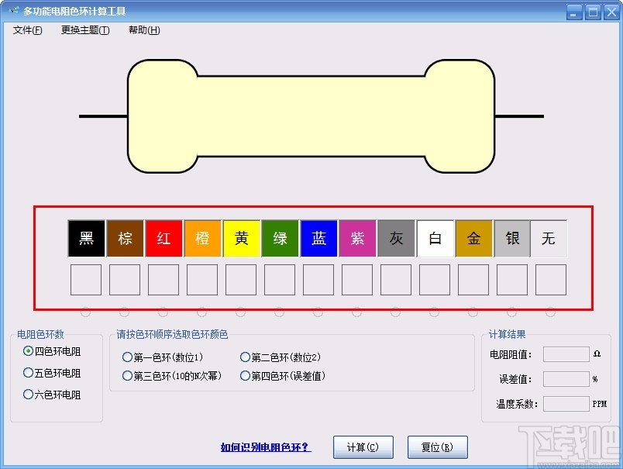Select the blue 蓝 color band
This screenshot has height=469, width=623.
click(318, 238)
